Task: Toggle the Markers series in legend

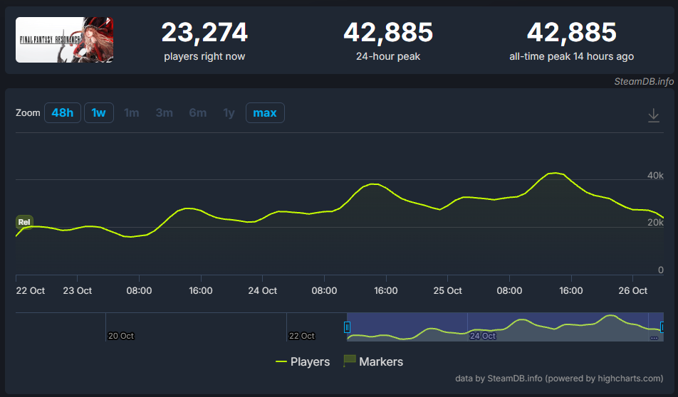Action: [373, 361]
